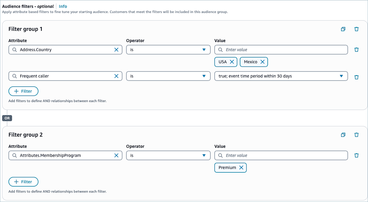Expand the Frequent caller value dropdown
368x202 pixels.
[x=281, y=76]
